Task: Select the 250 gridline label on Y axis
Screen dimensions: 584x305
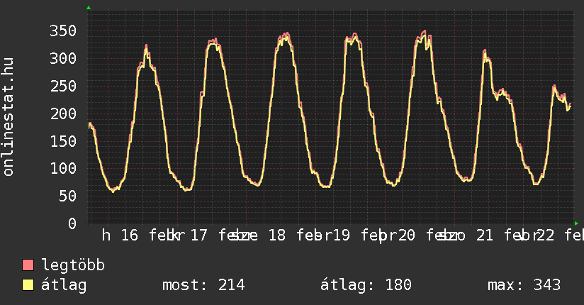Action: pos(63,86)
